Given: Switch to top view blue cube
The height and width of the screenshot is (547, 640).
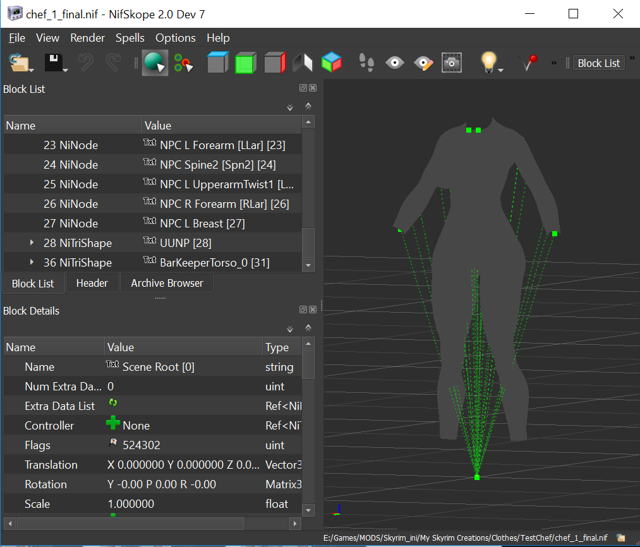Looking at the screenshot, I should tap(217, 63).
